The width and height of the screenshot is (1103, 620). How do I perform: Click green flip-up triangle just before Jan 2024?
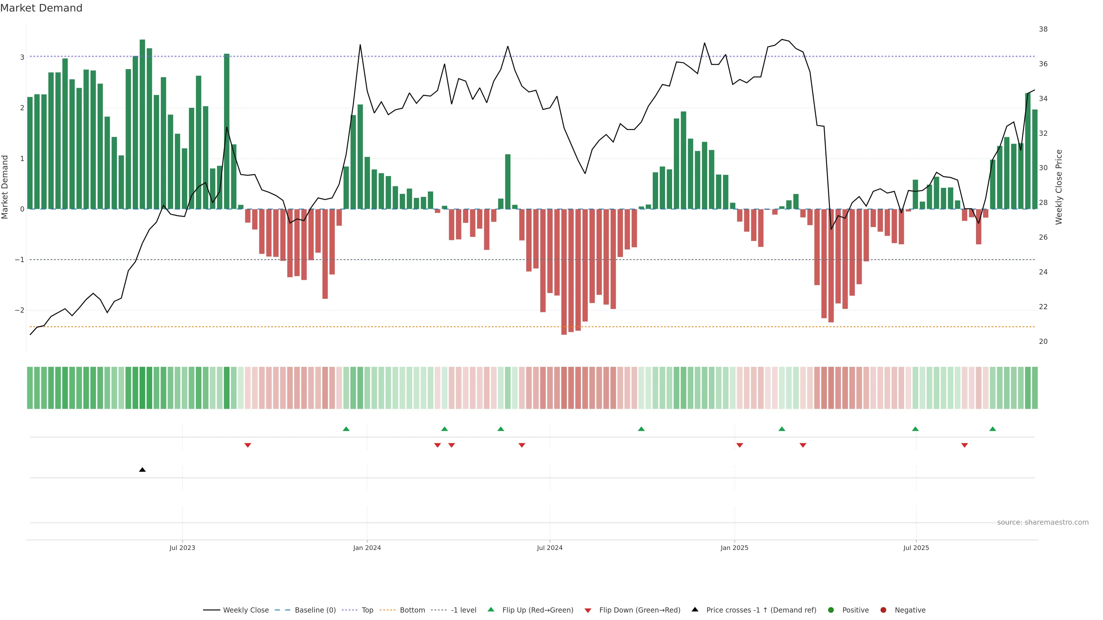click(346, 429)
